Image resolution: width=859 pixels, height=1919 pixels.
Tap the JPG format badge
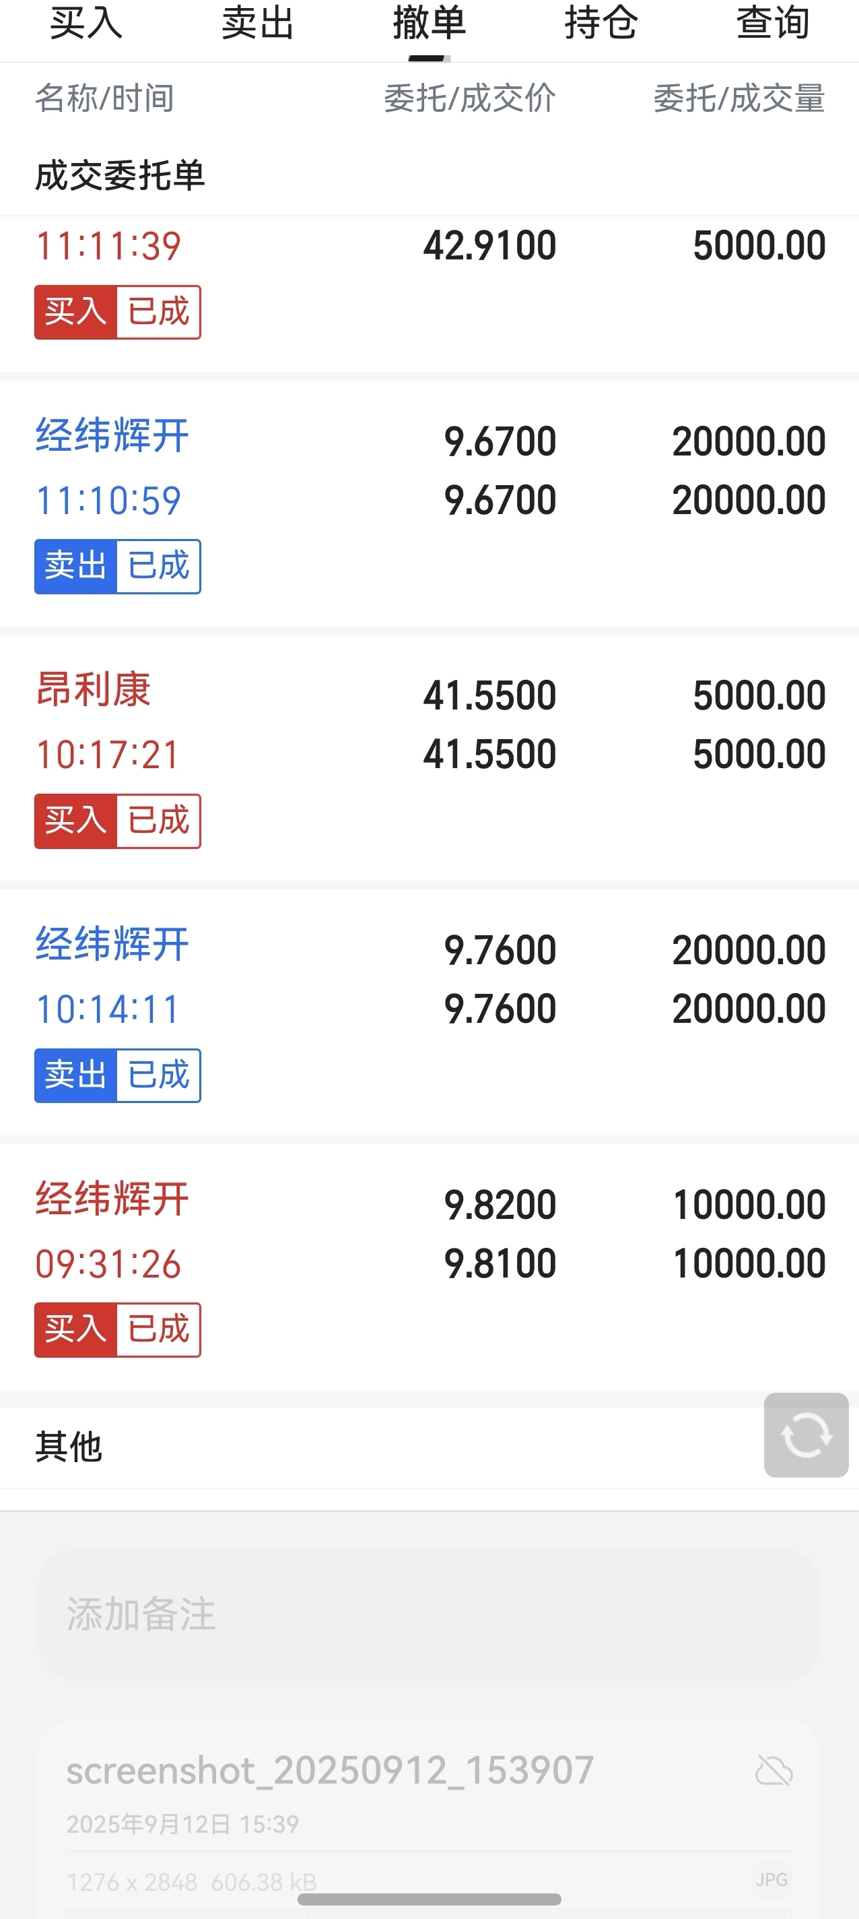pyautogui.click(x=772, y=1879)
